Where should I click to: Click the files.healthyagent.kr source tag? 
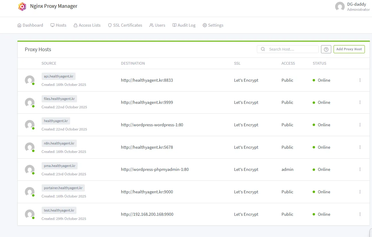click(59, 99)
